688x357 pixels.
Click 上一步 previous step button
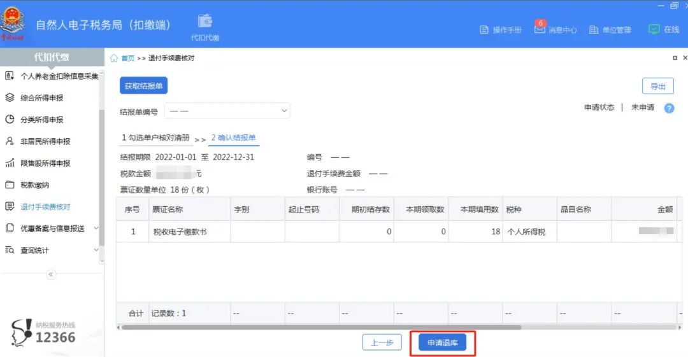point(382,342)
